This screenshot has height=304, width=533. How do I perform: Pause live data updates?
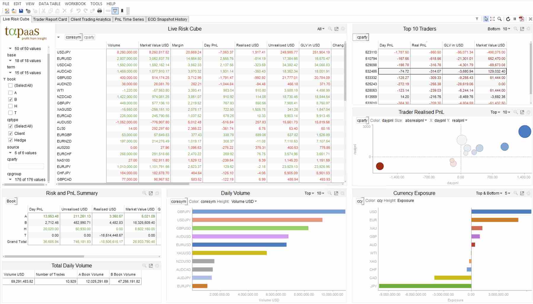(515, 19)
